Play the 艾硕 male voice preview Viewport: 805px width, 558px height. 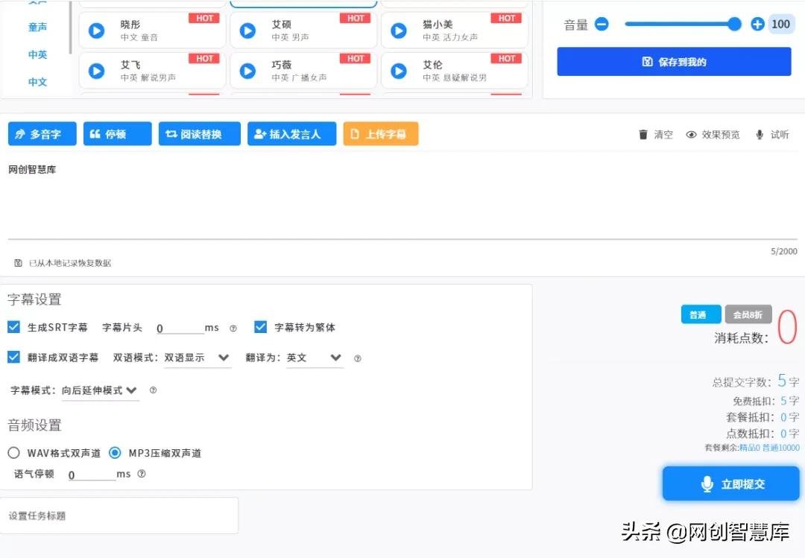[x=247, y=30]
